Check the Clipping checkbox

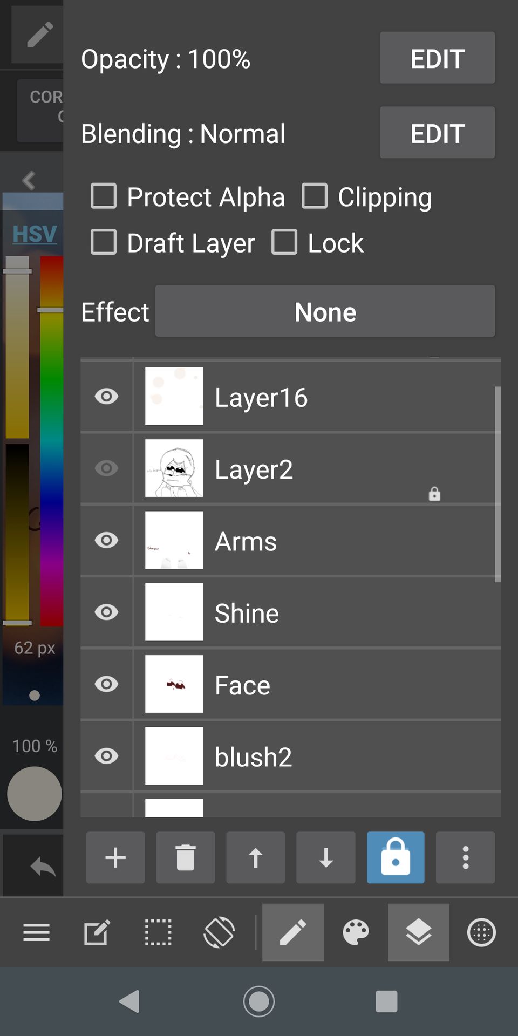point(315,196)
